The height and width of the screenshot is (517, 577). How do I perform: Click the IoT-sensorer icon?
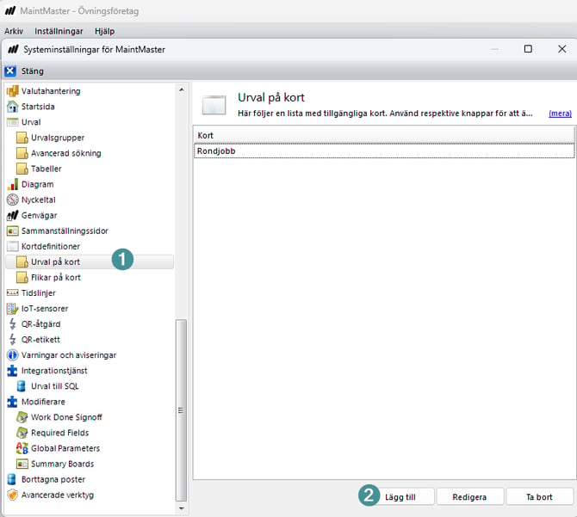(x=13, y=309)
